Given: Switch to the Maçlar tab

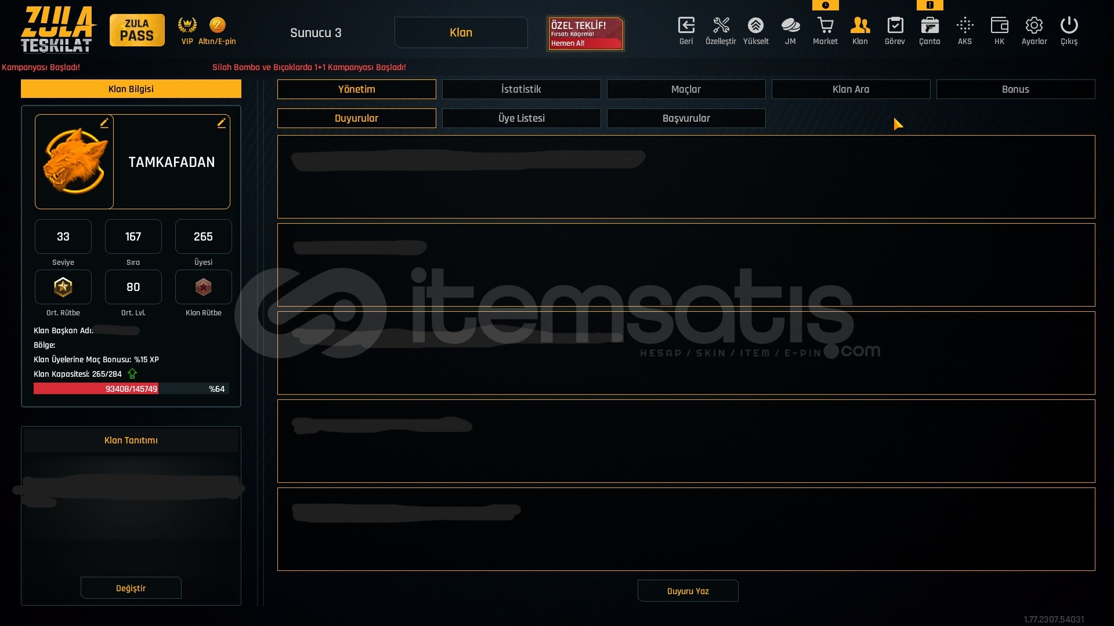Looking at the screenshot, I should point(686,89).
